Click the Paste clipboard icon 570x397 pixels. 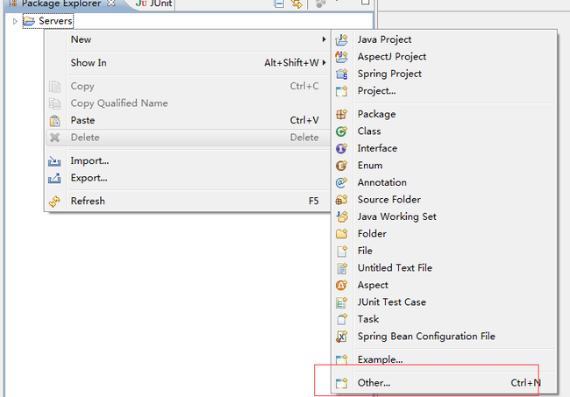[x=54, y=121]
